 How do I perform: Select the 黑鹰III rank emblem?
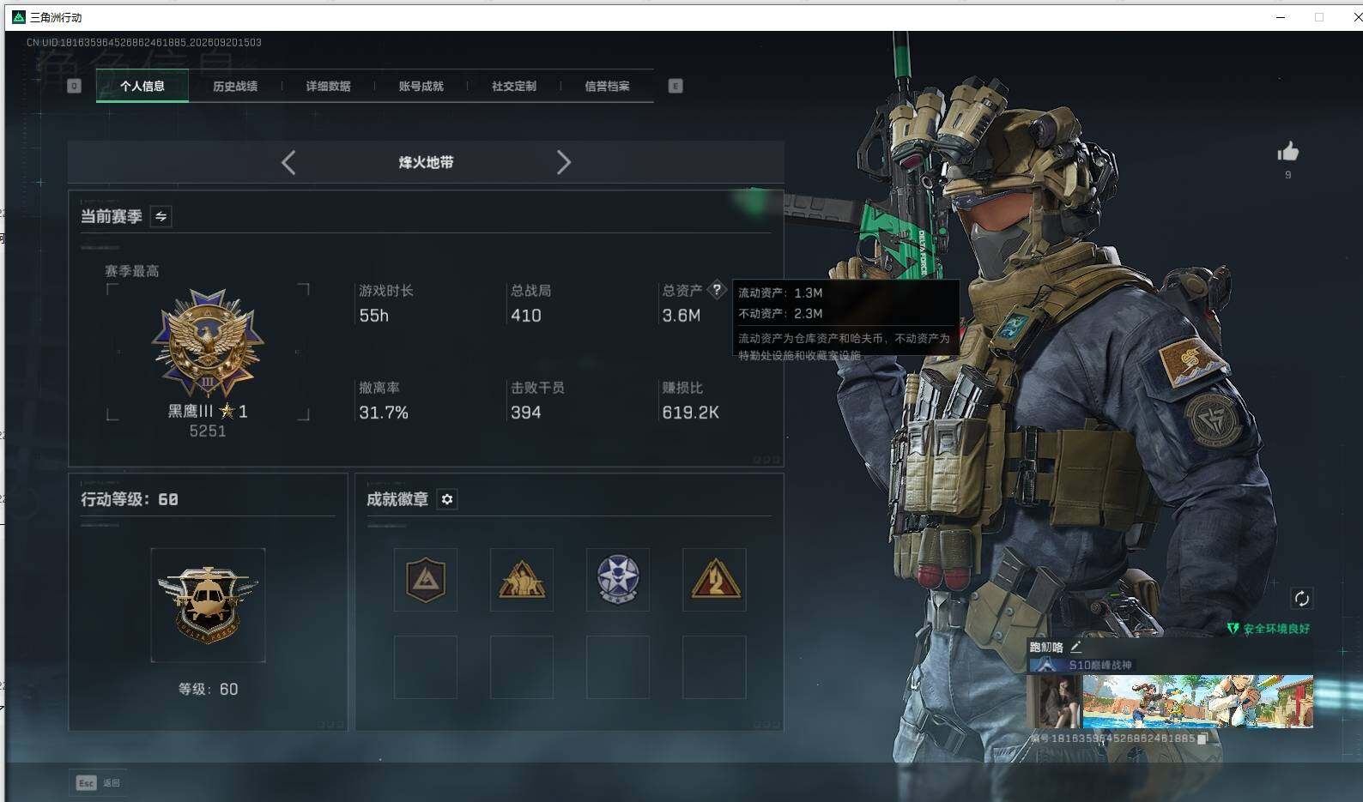tap(208, 343)
